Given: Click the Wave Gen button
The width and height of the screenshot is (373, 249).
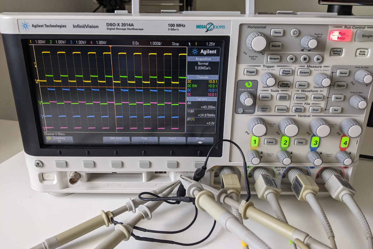Looking at the screenshot, I should pyautogui.click(x=264, y=109).
